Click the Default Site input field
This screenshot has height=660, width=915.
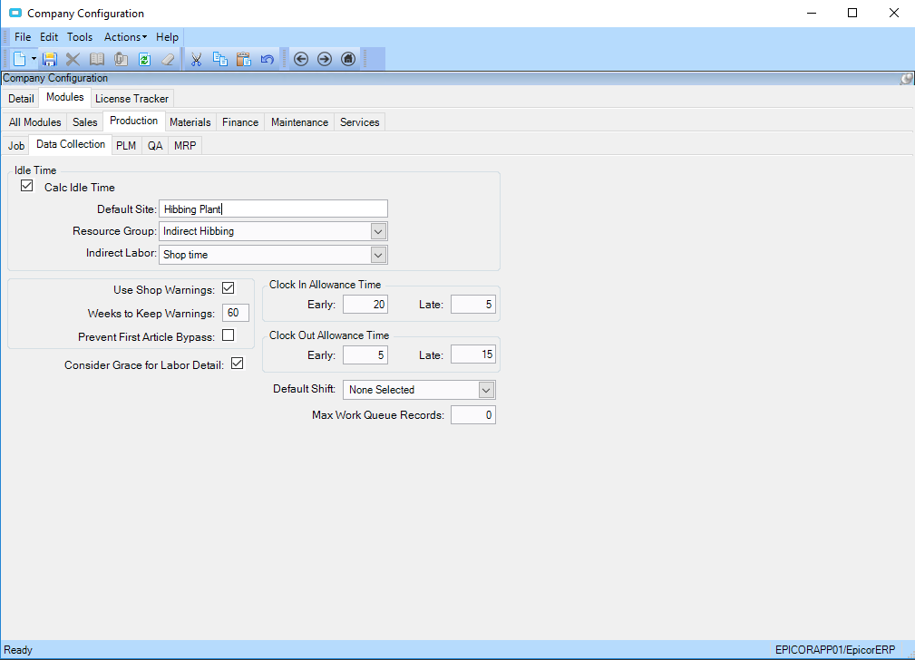pyautogui.click(x=273, y=209)
